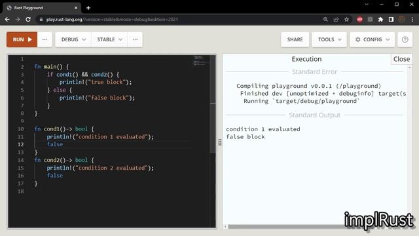Screen dimensions: 419x236
Task: Select the Rust Playground tab
Action: pos(41,8)
